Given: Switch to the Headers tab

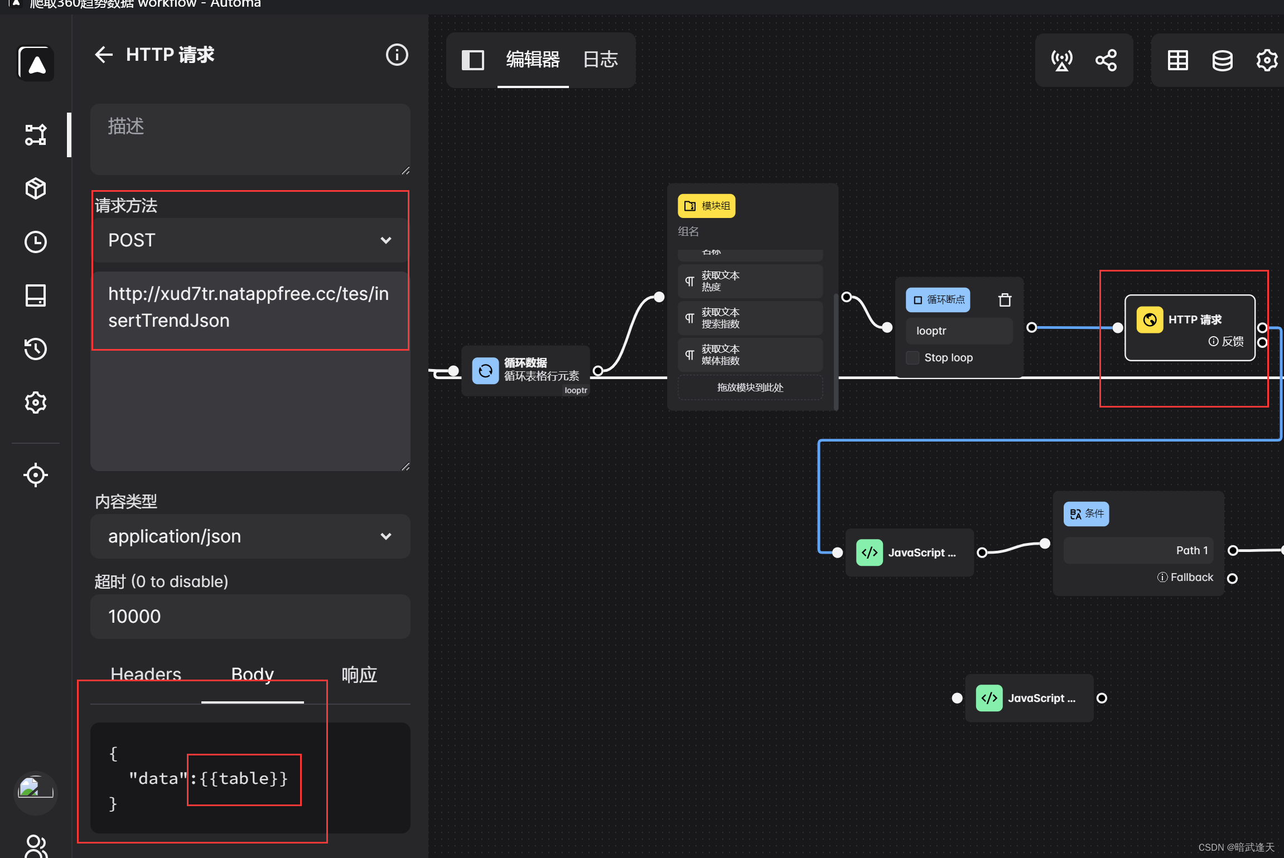Looking at the screenshot, I should (146, 674).
